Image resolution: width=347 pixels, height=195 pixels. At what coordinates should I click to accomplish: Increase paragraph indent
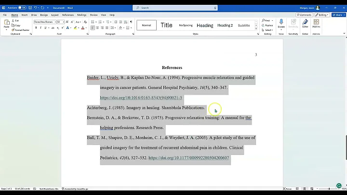(120, 22)
